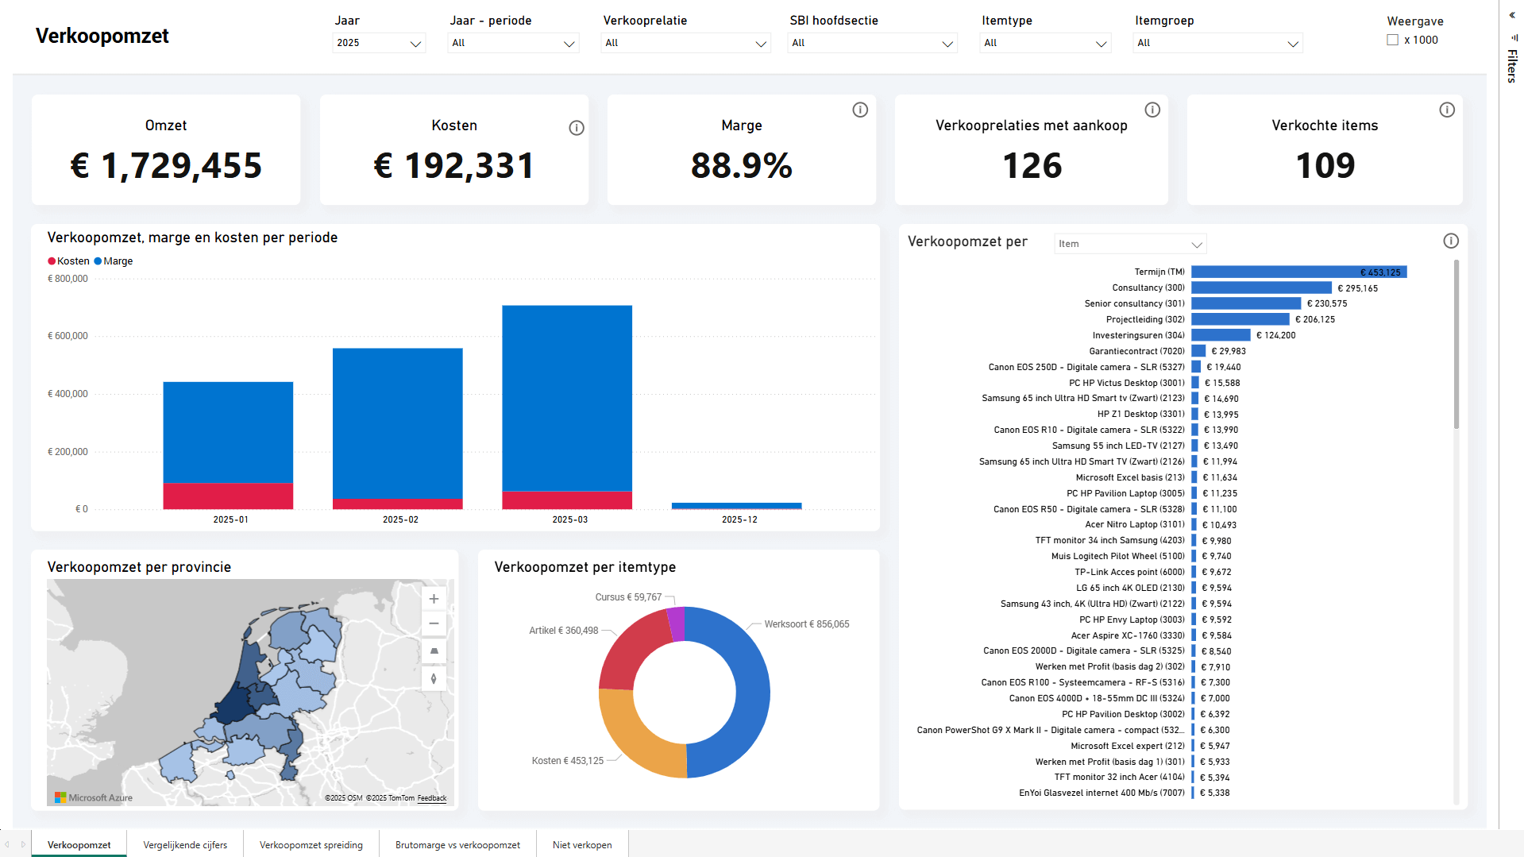Select the Termijn (TM) bar

click(x=1298, y=272)
